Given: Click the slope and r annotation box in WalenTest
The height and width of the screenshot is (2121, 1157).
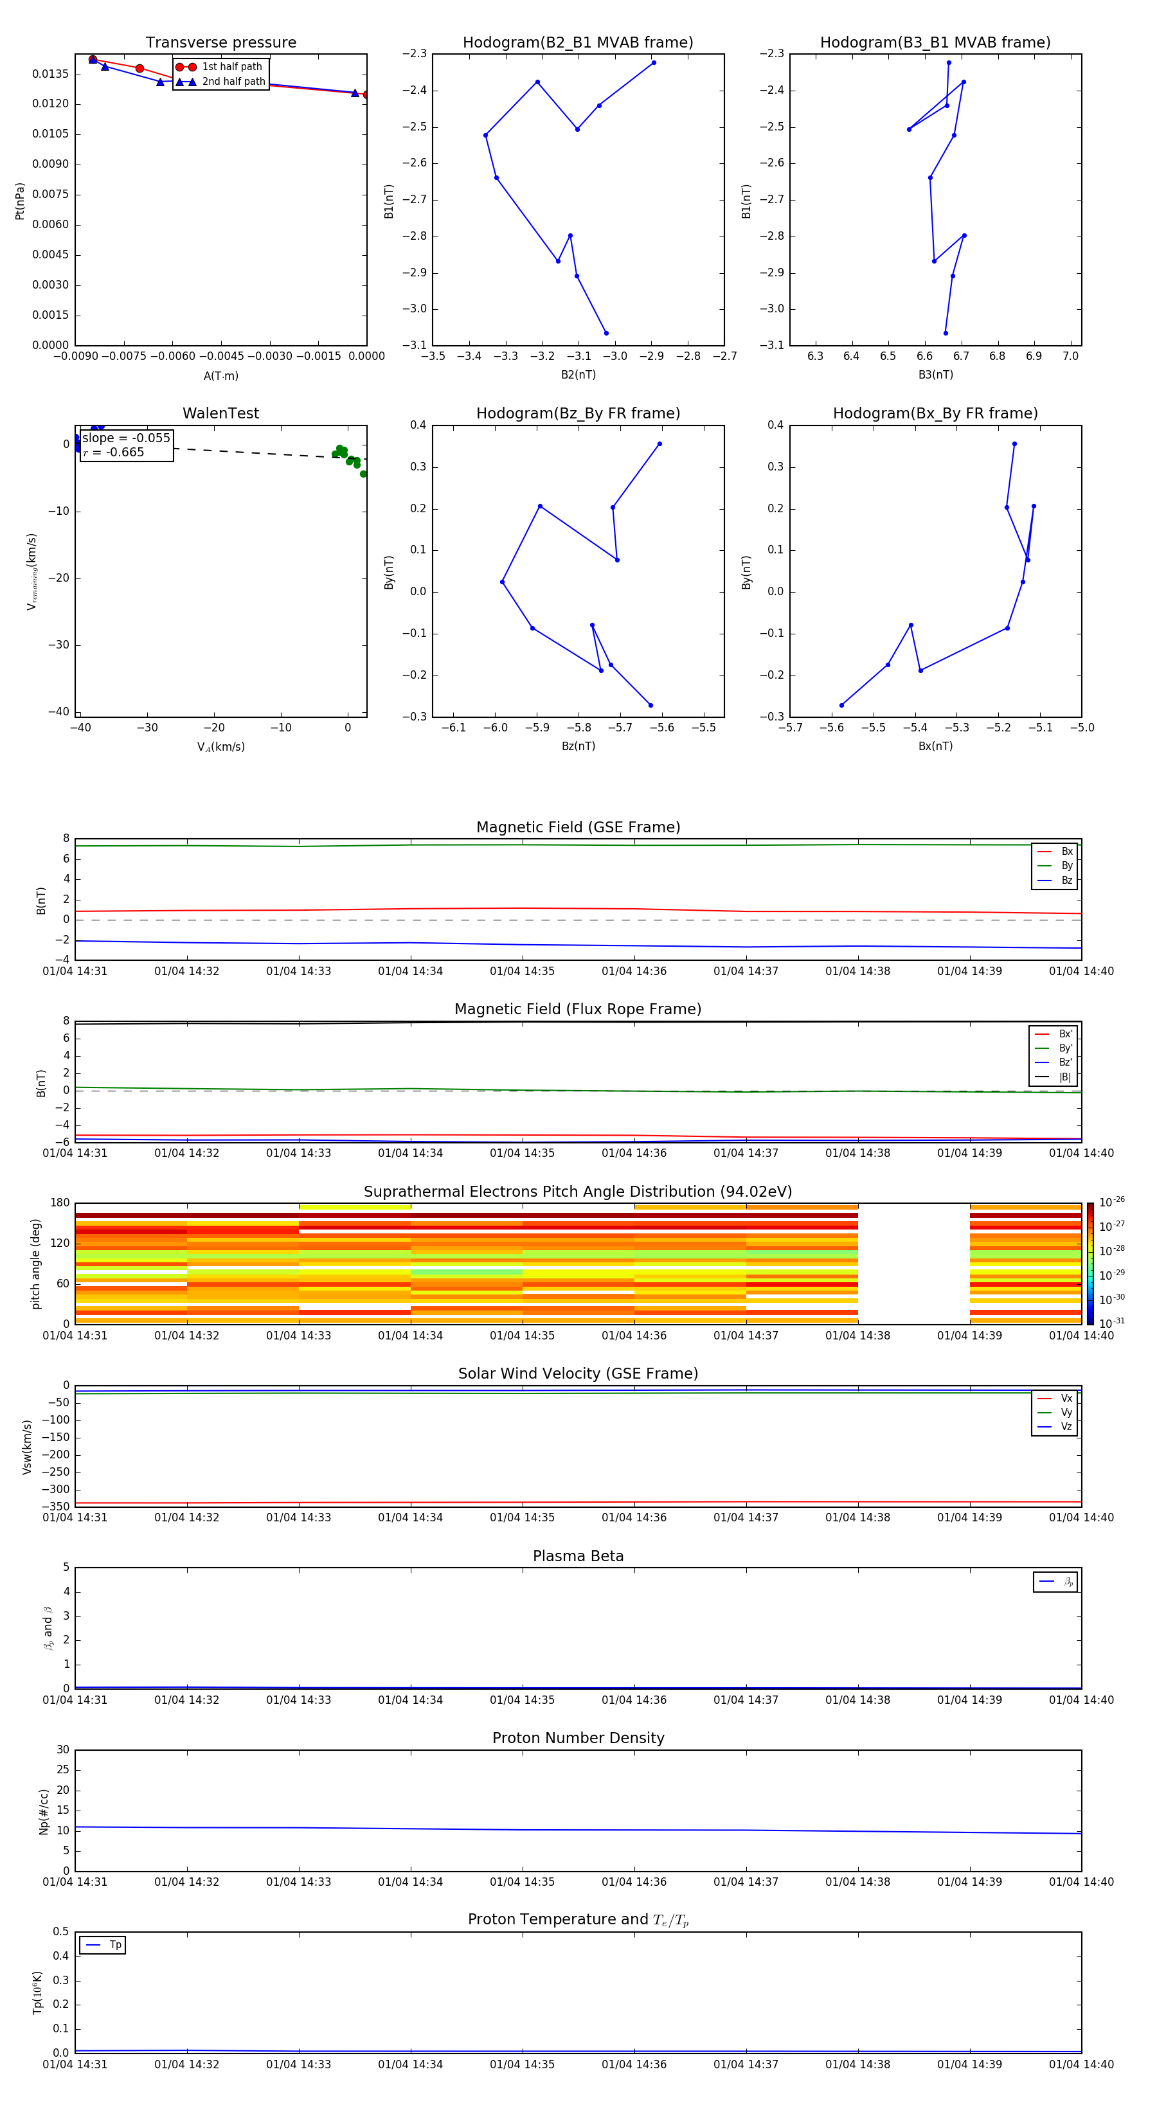Looking at the screenshot, I should pos(126,445).
